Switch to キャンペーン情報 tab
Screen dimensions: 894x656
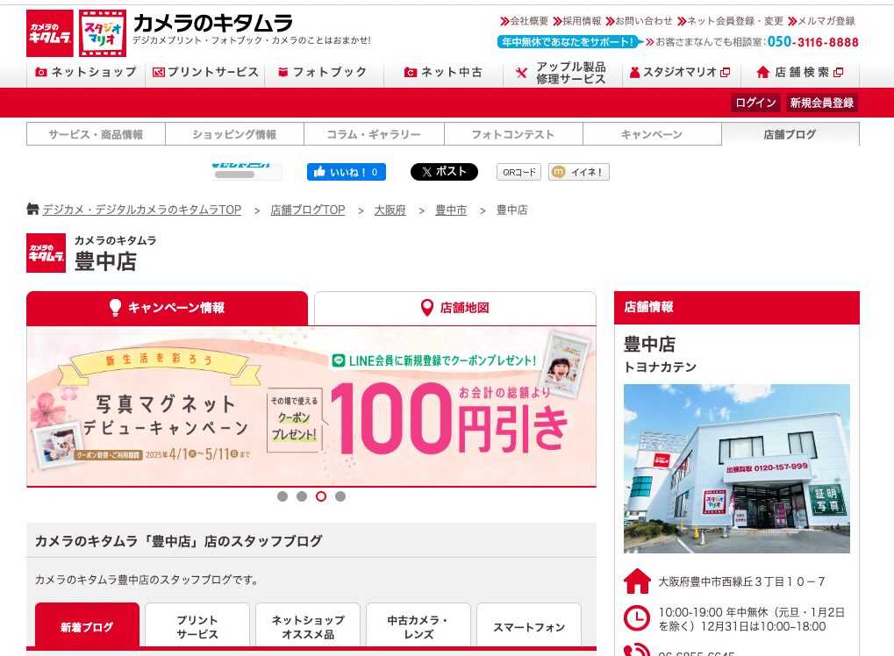(x=167, y=308)
